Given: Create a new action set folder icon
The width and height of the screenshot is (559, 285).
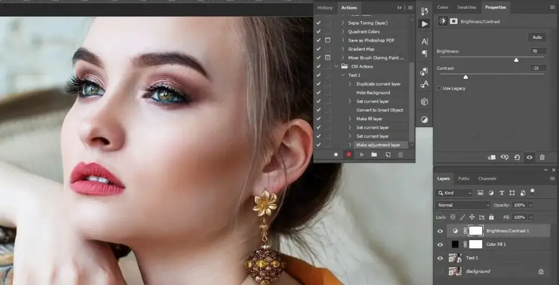Looking at the screenshot, I should (x=374, y=155).
